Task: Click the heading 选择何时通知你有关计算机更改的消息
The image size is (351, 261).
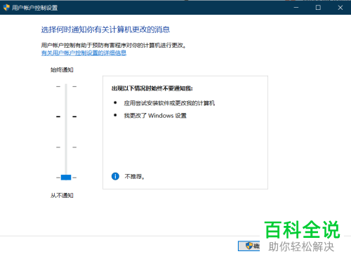Action: 105,29
